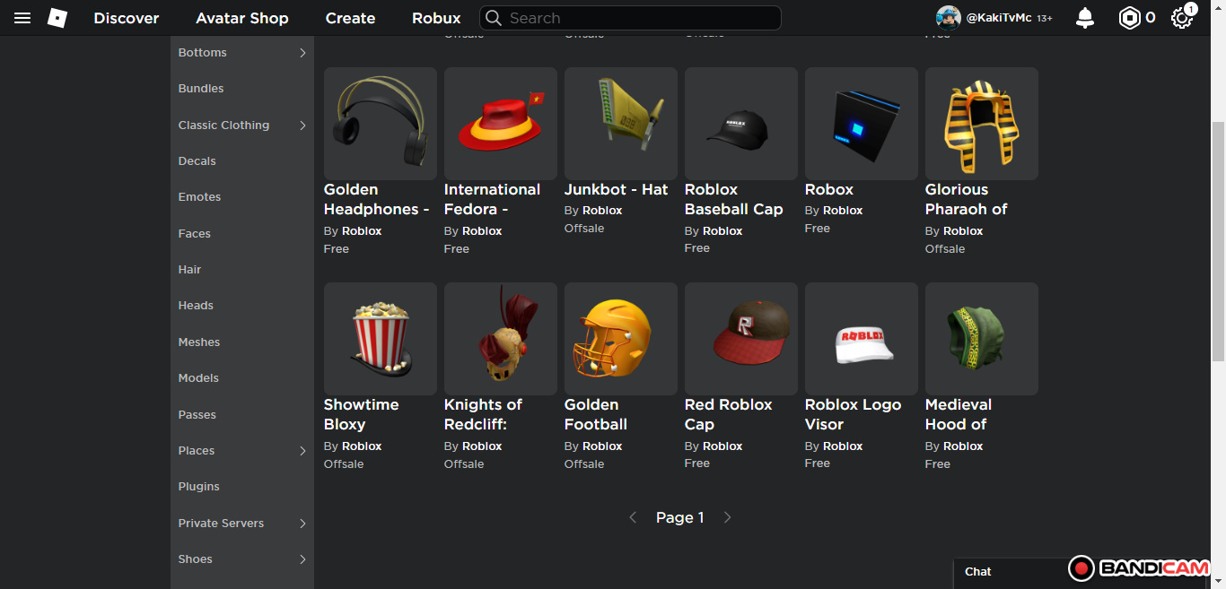Click the page vertical scrollbar

(x=1218, y=242)
